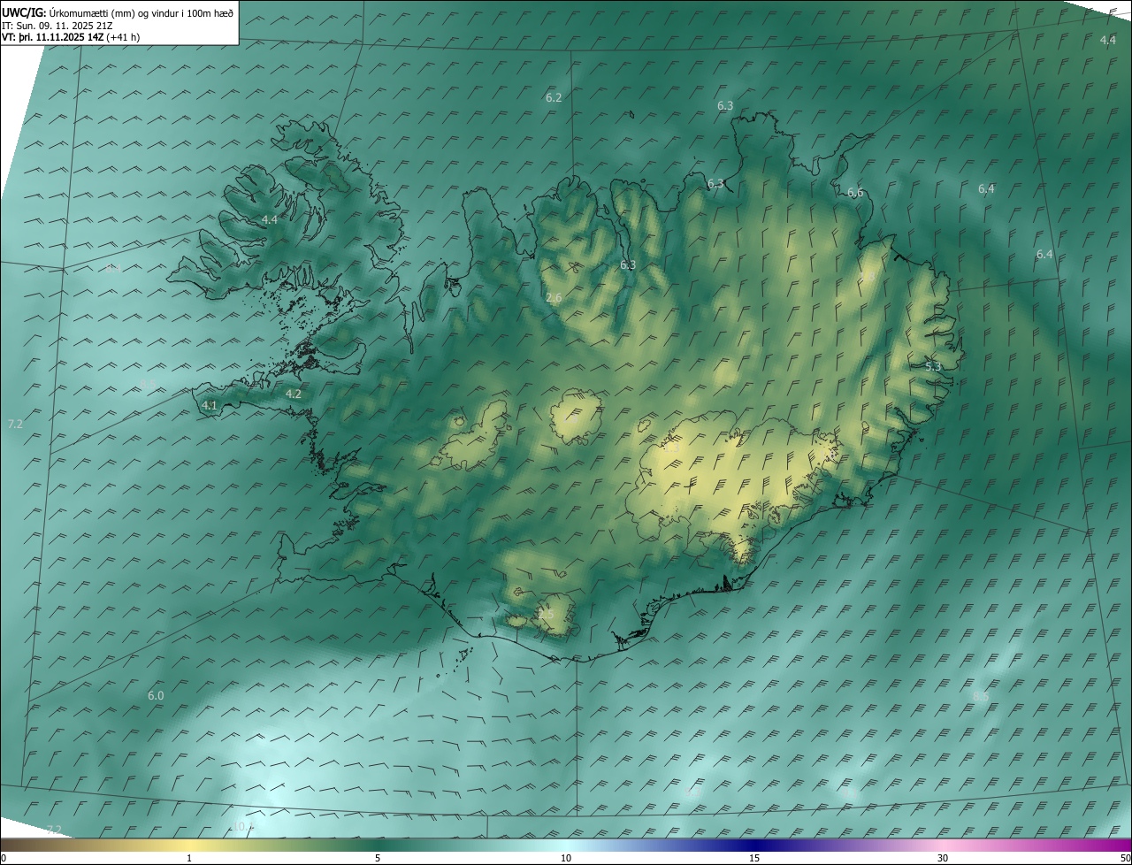This screenshot has width=1132, height=865.
Task: Click the pale yellow band of the colour scale
Action: click(x=190, y=846)
